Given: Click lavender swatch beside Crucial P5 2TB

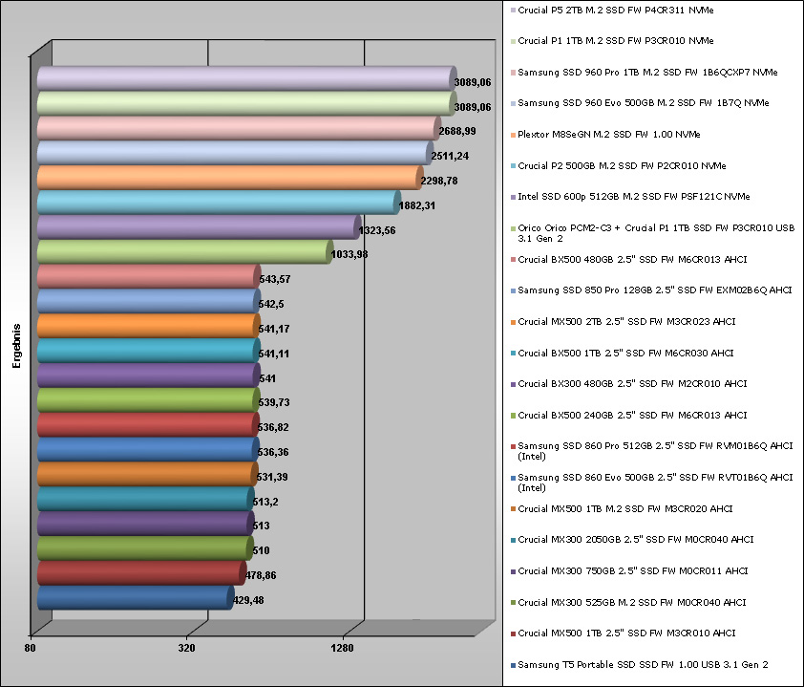Looking at the screenshot, I should pos(513,11).
